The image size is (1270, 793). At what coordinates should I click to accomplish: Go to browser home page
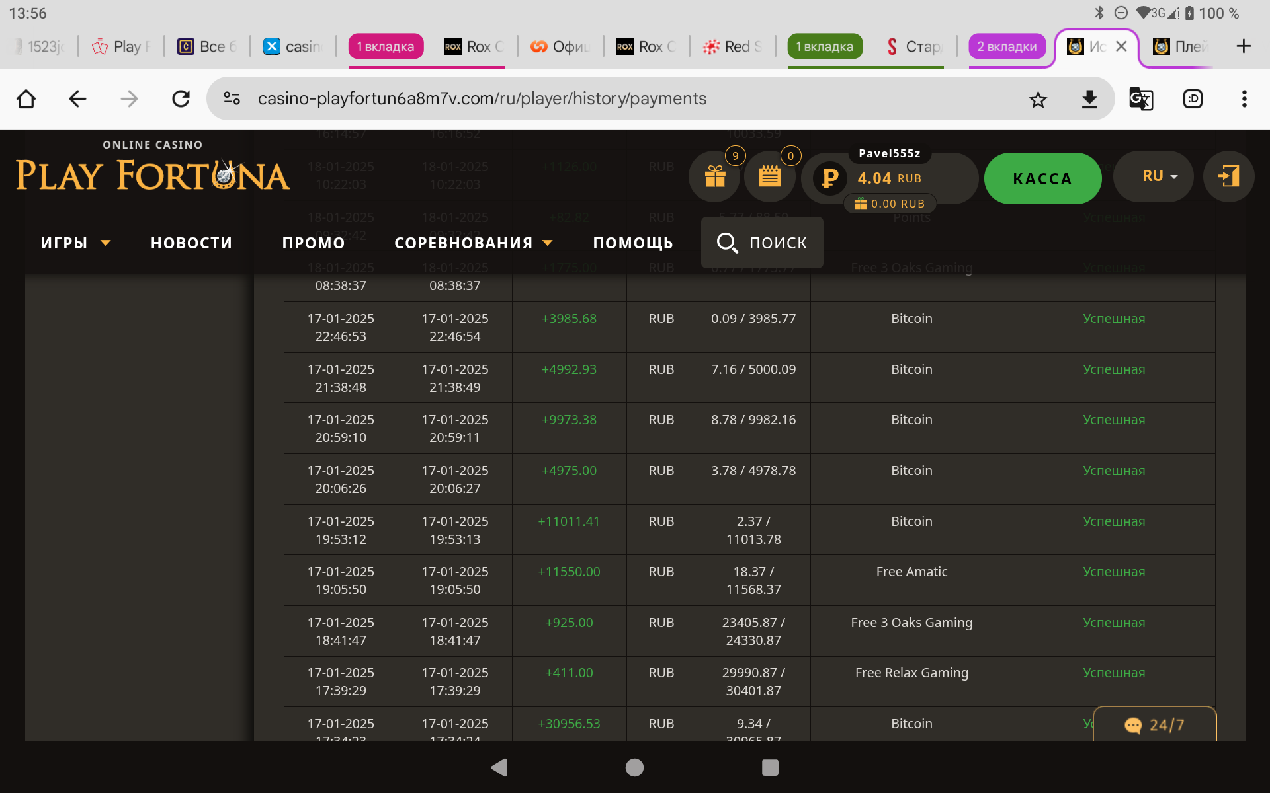tap(26, 99)
